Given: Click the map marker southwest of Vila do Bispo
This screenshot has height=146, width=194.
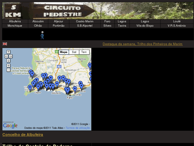Looking at the screenshot, I should click(30, 88).
